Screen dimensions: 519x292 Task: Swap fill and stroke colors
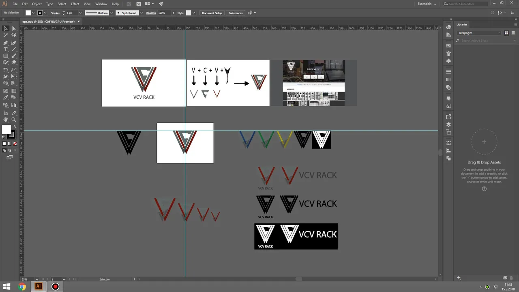pos(14,127)
